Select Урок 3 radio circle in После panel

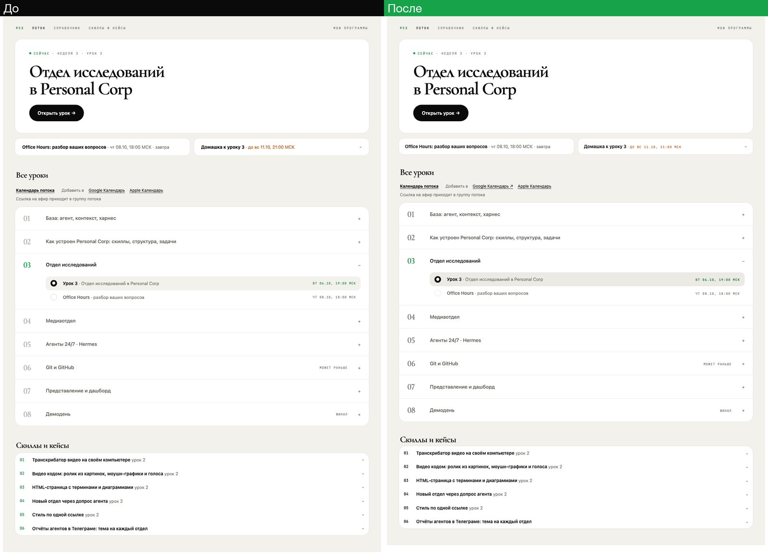tap(438, 279)
